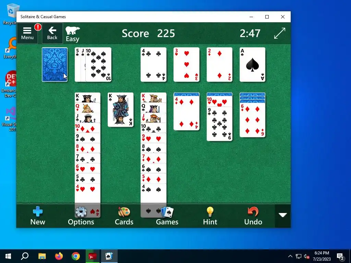Get a Hint with lightbulb icon
This screenshot has width=351, height=263.
(x=210, y=216)
